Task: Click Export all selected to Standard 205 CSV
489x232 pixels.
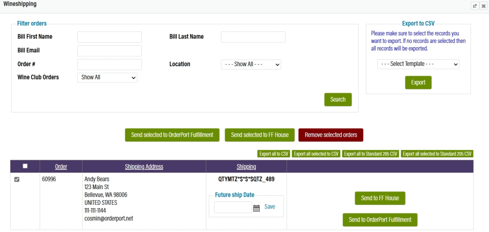Action: (437, 154)
